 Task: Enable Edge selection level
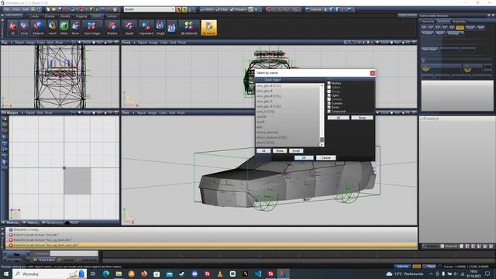point(222,9)
